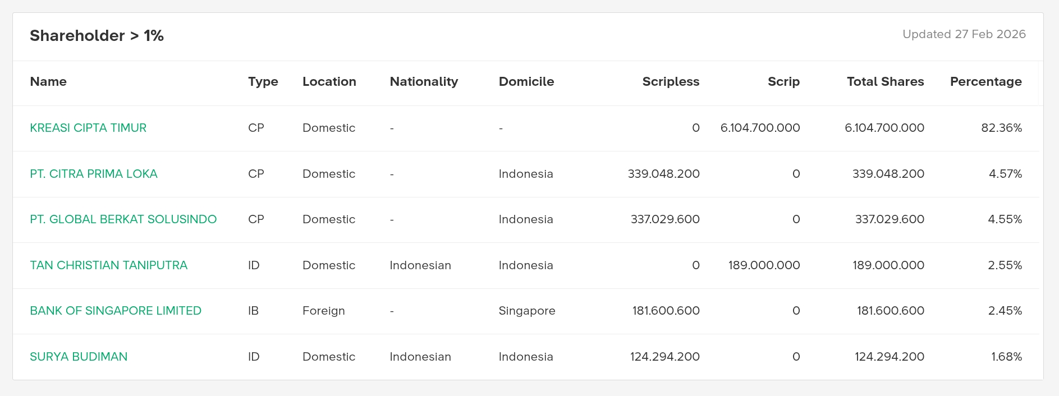Open PT. GLOBAL BERKAT SOLUSINDO link
The height and width of the screenshot is (396, 1059).
(x=123, y=219)
